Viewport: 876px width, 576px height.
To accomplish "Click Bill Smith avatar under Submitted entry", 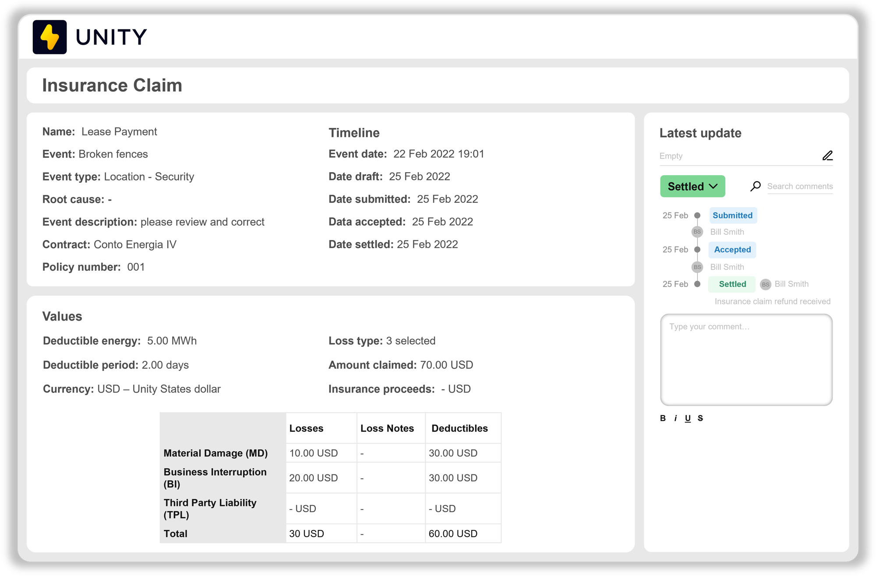I will [x=697, y=232].
